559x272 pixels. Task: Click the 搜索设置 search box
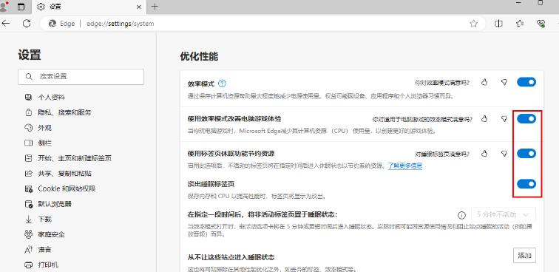click(81, 77)
